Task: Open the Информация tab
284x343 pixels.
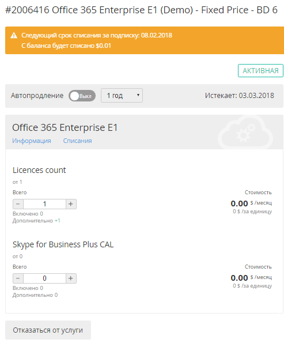Action: pyautogui.click(x=32, y=141)
